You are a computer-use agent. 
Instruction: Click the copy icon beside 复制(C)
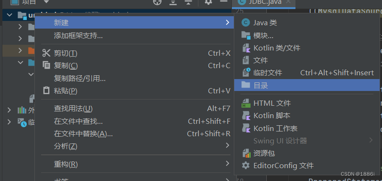pyautogui.click(x=46, y=65)
